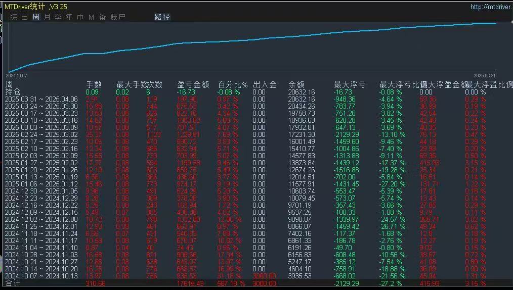This screenshot has width=513, height=290.
Task: Click the 最大浮亏 column header
Action: click(350, 84)
